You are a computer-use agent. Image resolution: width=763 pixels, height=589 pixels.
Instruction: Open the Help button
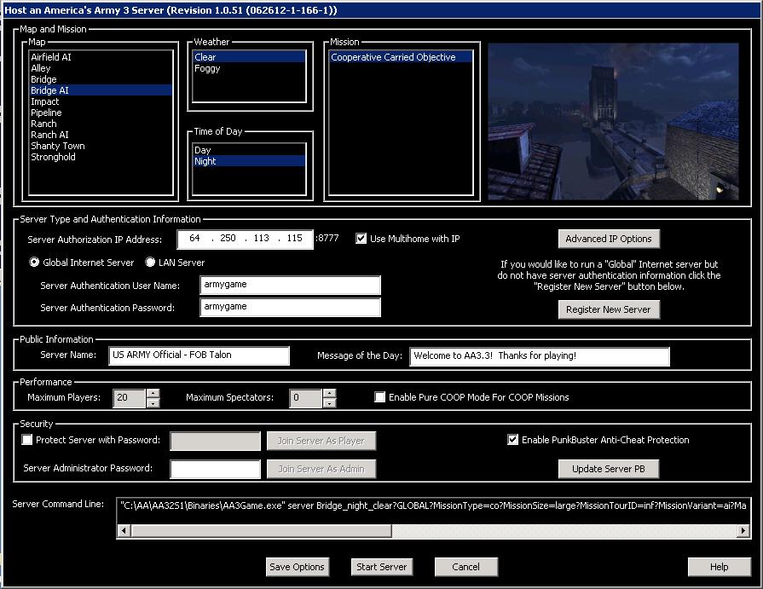click(x=720, y=567)
